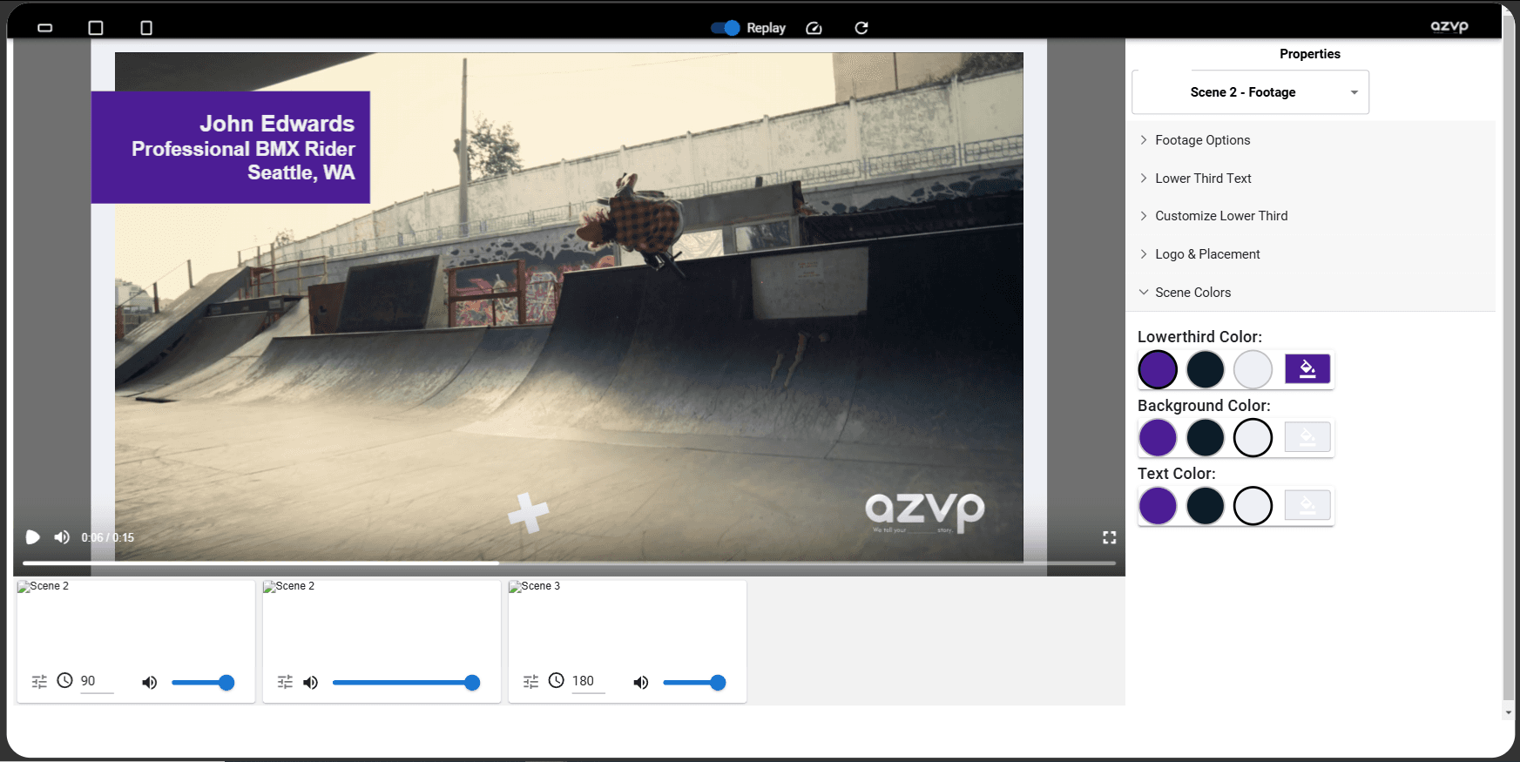1520x762 pixels.
Task: Click the Properties panel heading
Action: (1310, 54)
